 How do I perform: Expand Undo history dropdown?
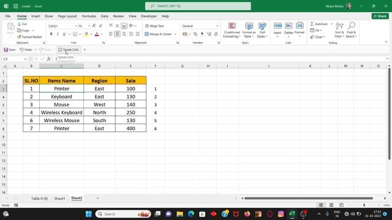pyautogui.click(x=36, y=50)
